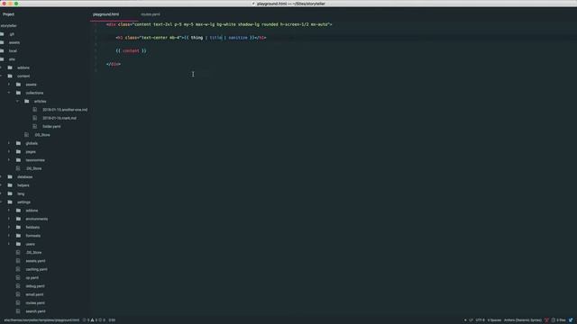
Task: Click the lang folder icon
Action: click(10, 193)
